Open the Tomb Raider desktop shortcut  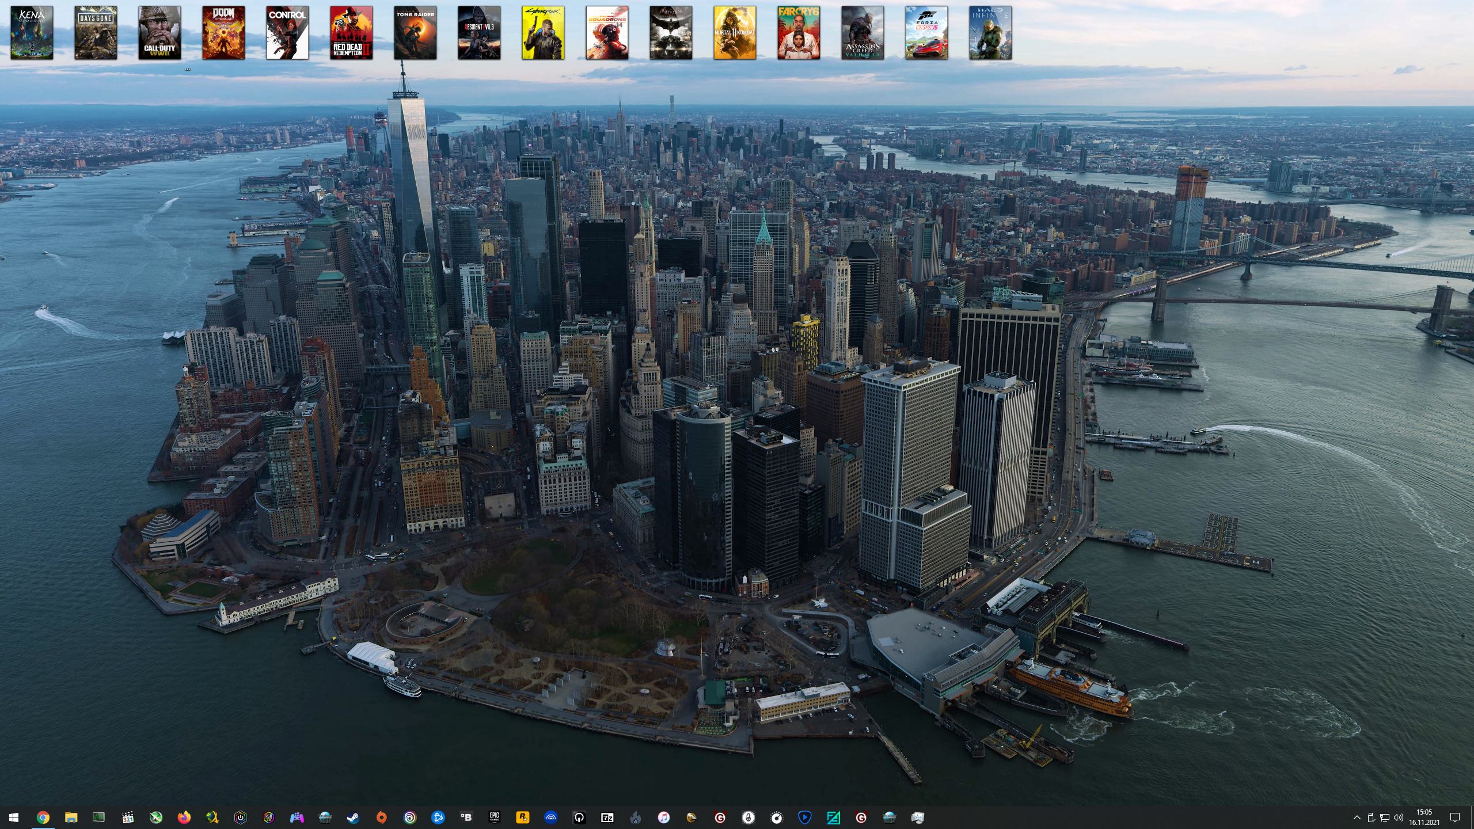pyautogui.click(x=415, y=33)
